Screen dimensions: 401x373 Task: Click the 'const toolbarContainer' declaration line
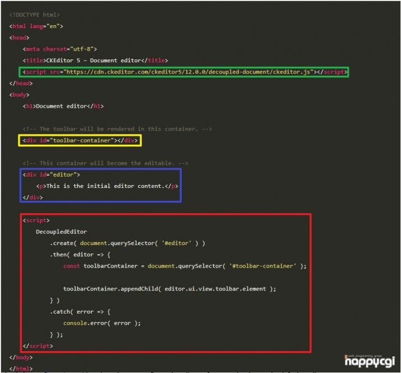[x=185, y=266]
